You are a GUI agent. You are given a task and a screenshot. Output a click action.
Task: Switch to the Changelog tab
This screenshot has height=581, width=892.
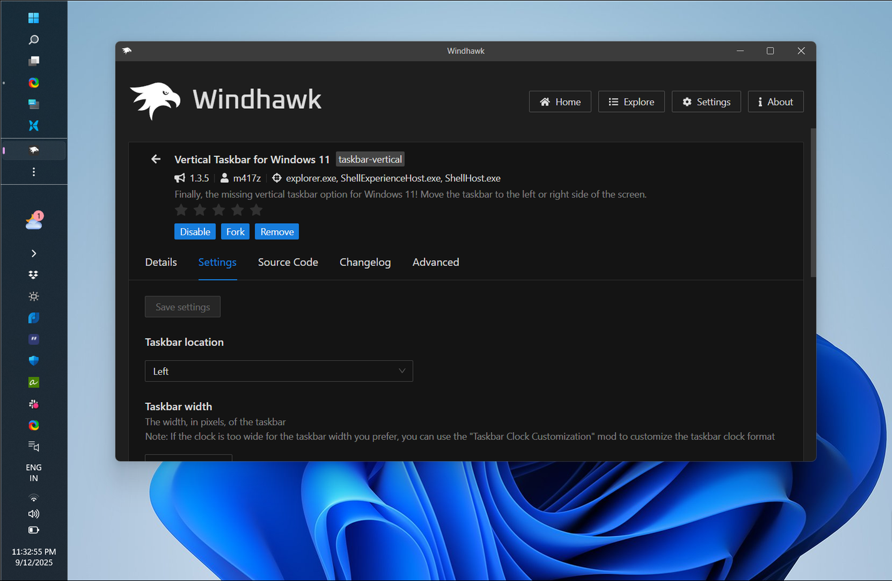tap(365, 262)
